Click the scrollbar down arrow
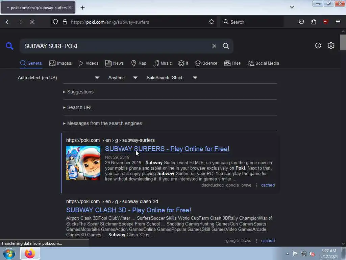Viewport: 346px width, 260px height. (343, 244)
